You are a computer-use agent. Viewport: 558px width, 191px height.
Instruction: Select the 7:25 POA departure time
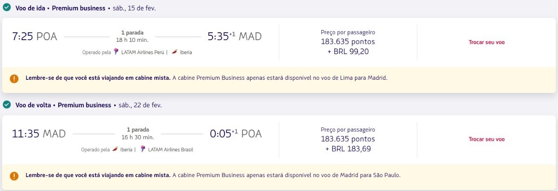[x=34, y=37]
